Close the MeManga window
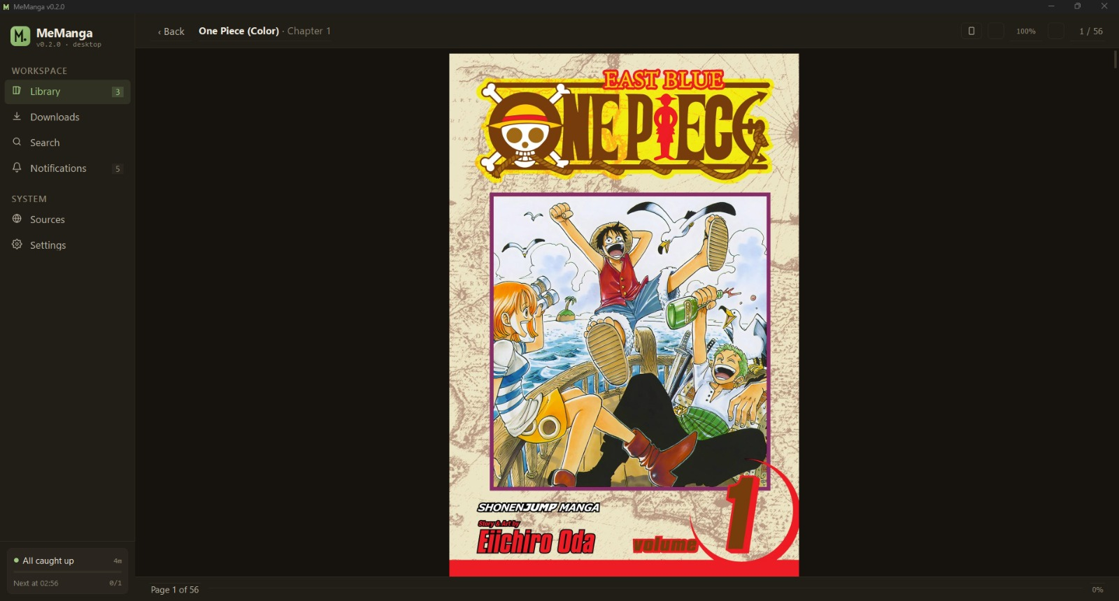This screenshot has width=1119, height=601. coord(1104,6)
